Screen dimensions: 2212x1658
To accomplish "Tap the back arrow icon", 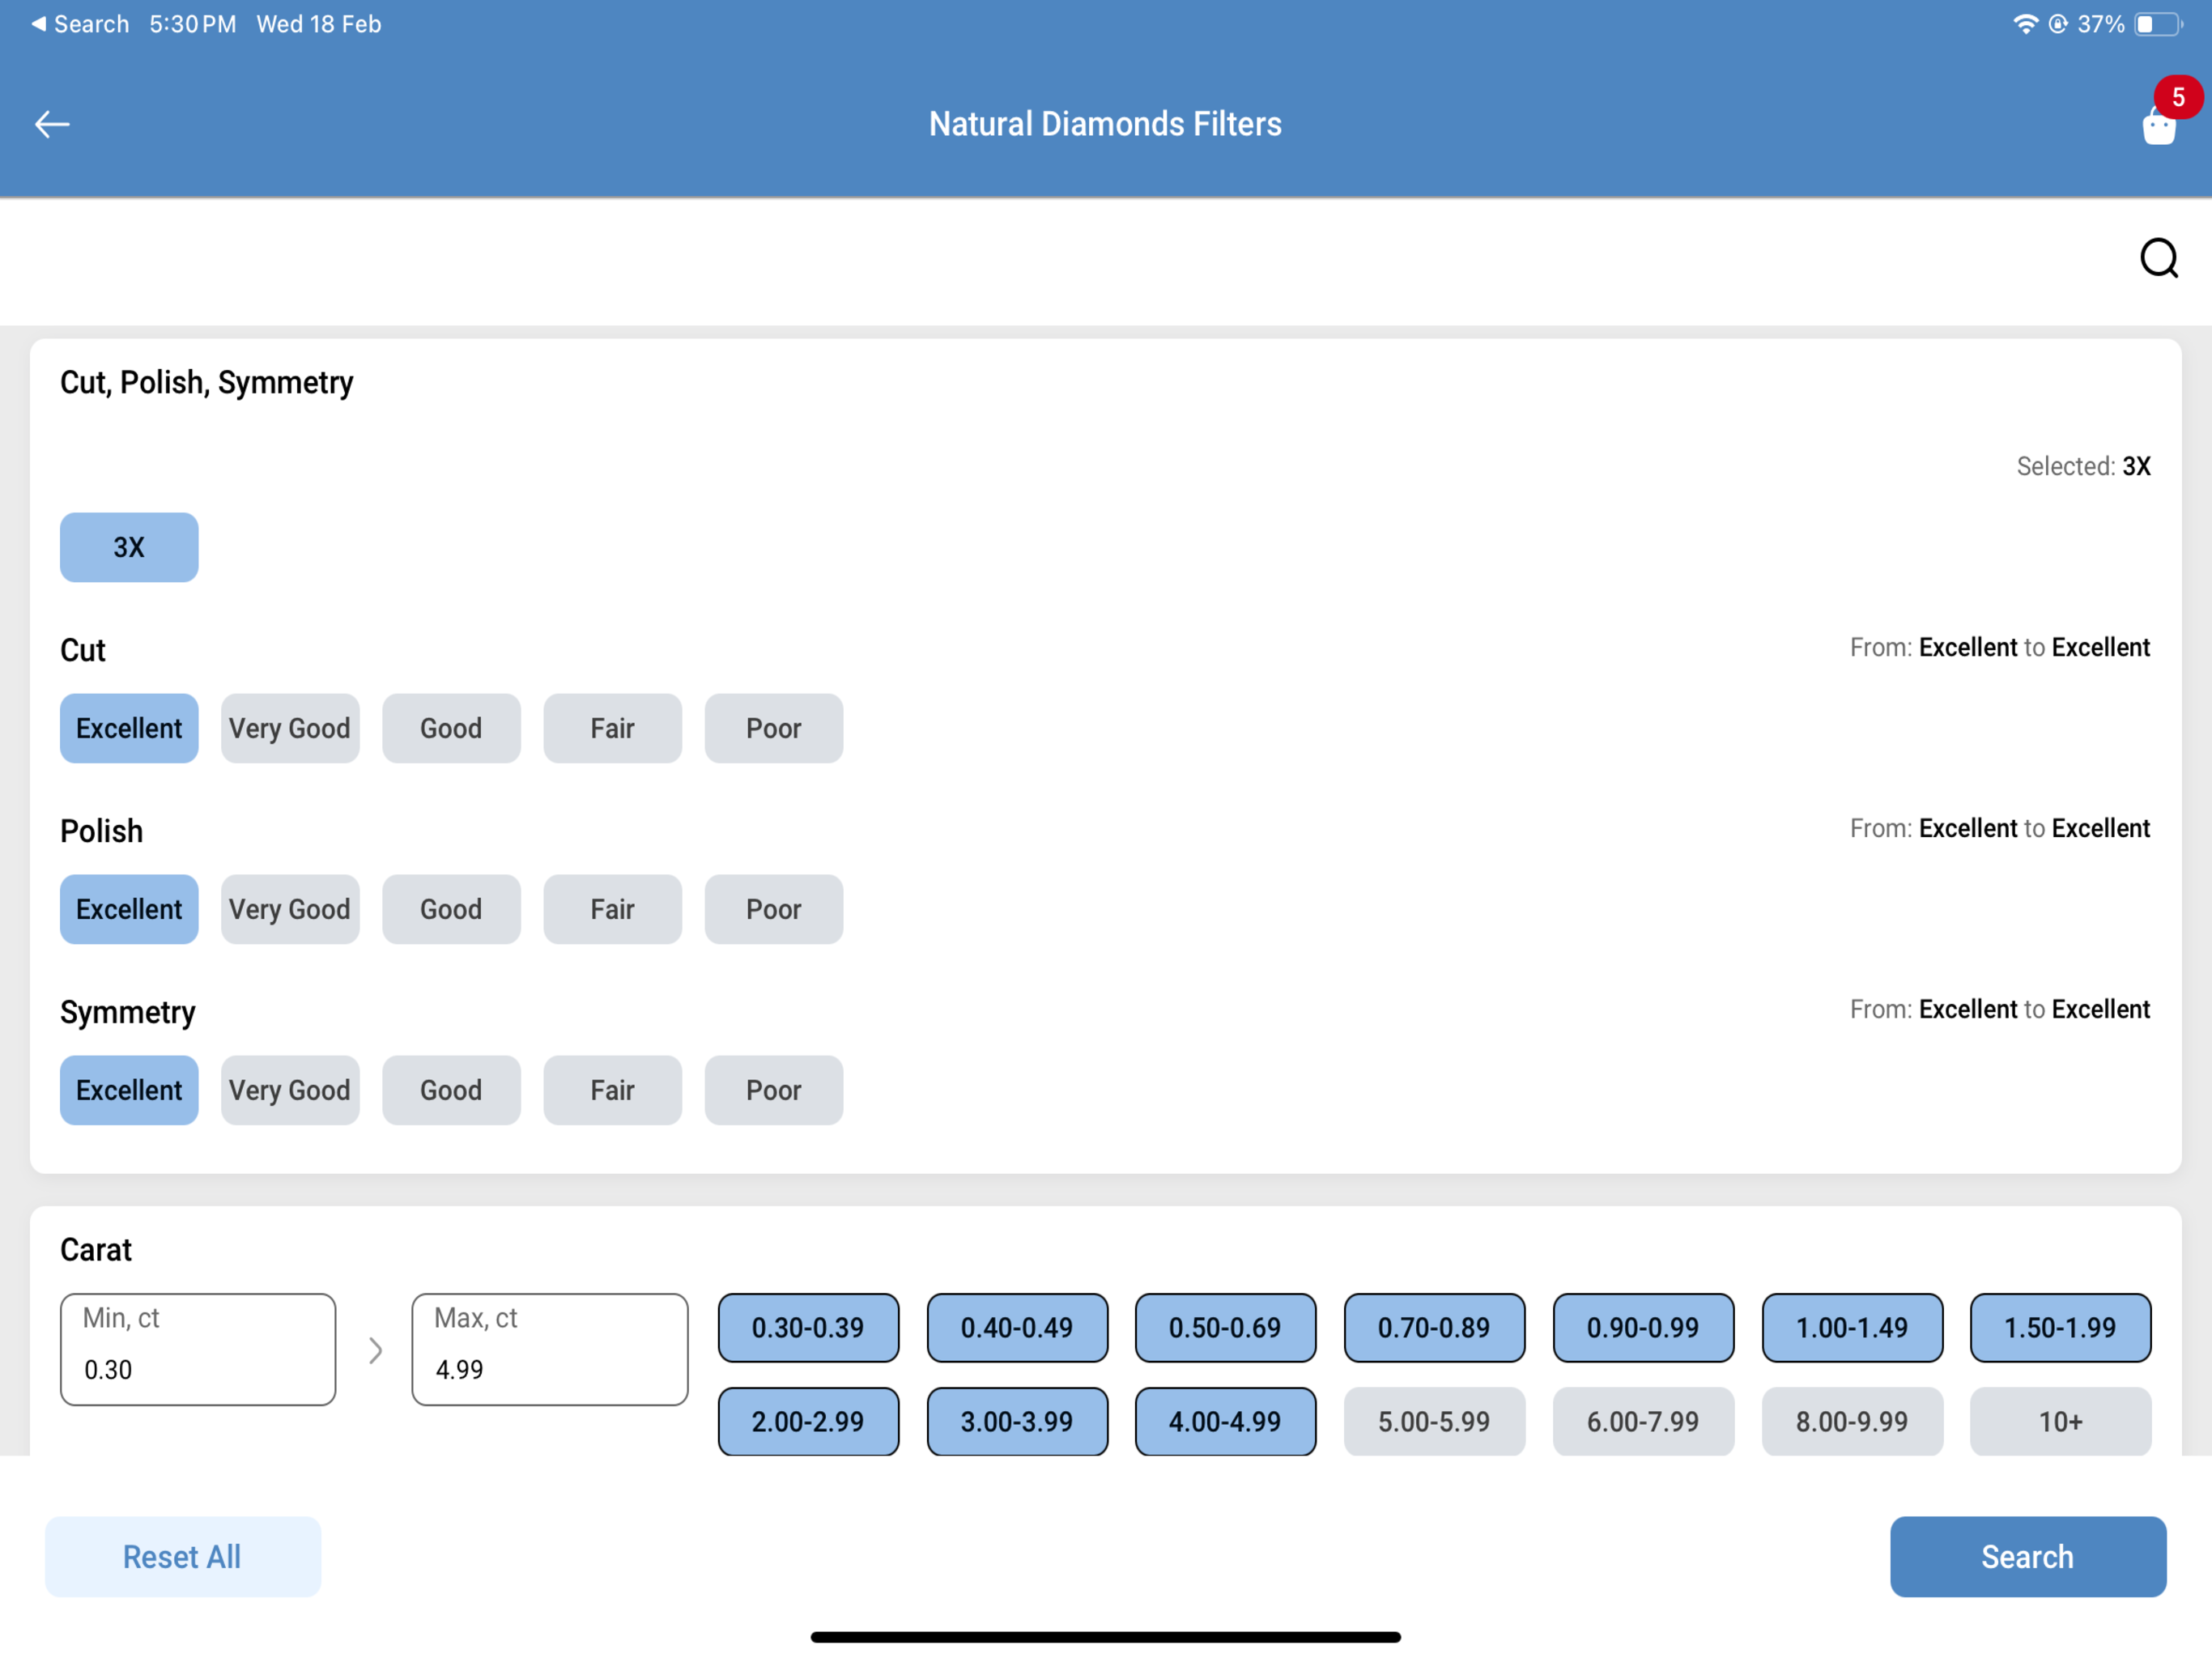I will pos(52,124).
